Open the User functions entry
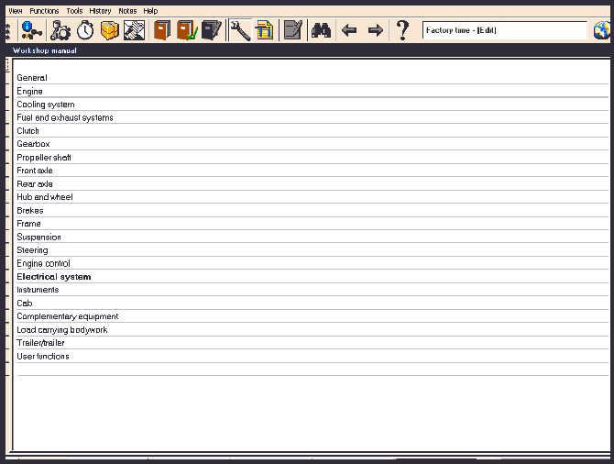Image resolution: width=614 pixels, height=464 pixels. click(x=43, y=357)
